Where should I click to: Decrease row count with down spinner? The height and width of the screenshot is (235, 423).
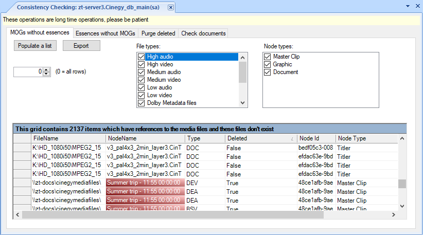click(x=47, y=74)
